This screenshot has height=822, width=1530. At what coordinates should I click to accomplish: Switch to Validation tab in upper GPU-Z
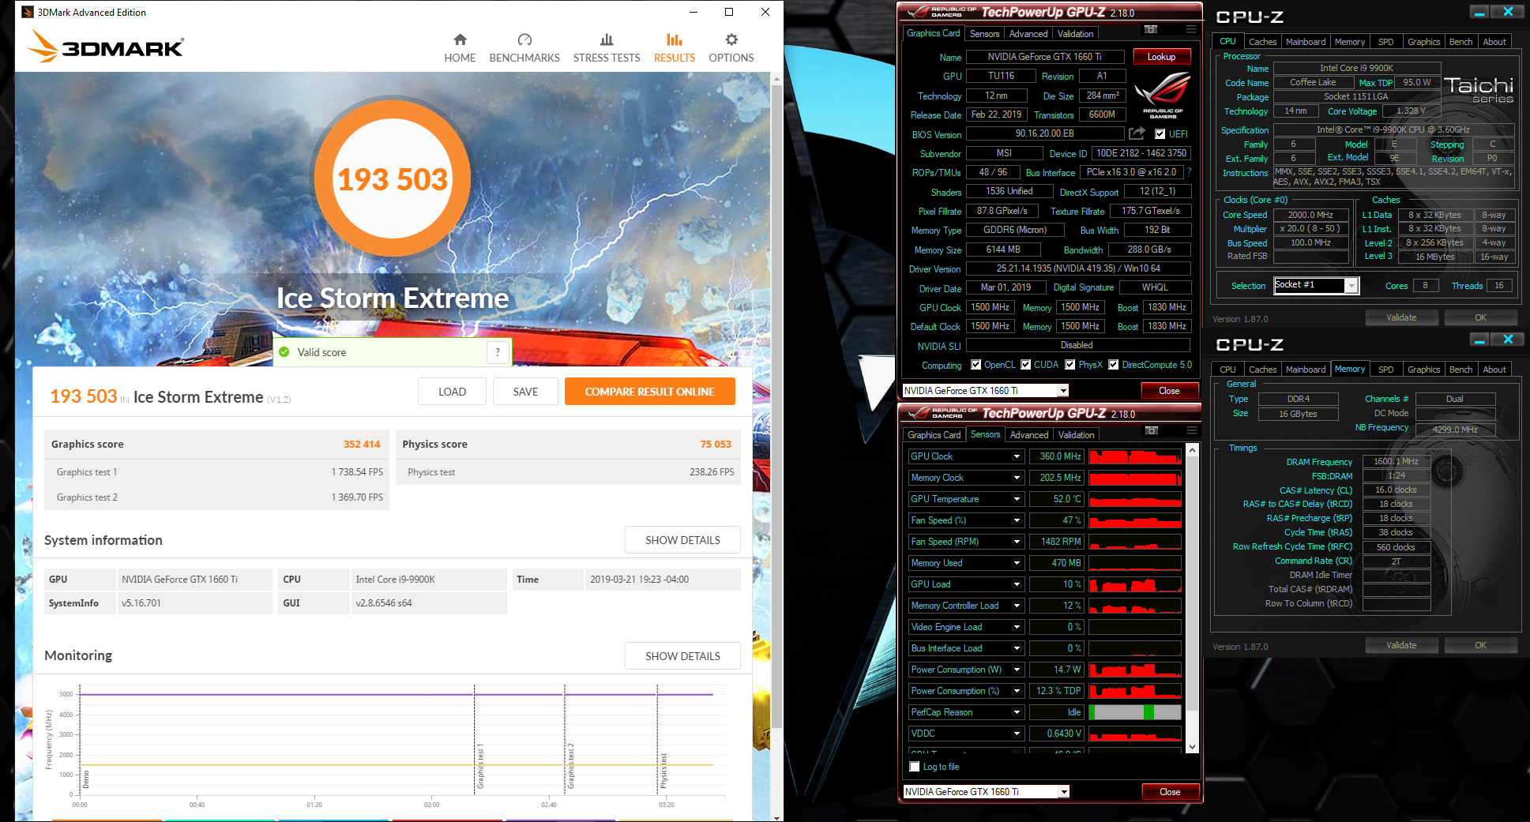pos(1075,34)
